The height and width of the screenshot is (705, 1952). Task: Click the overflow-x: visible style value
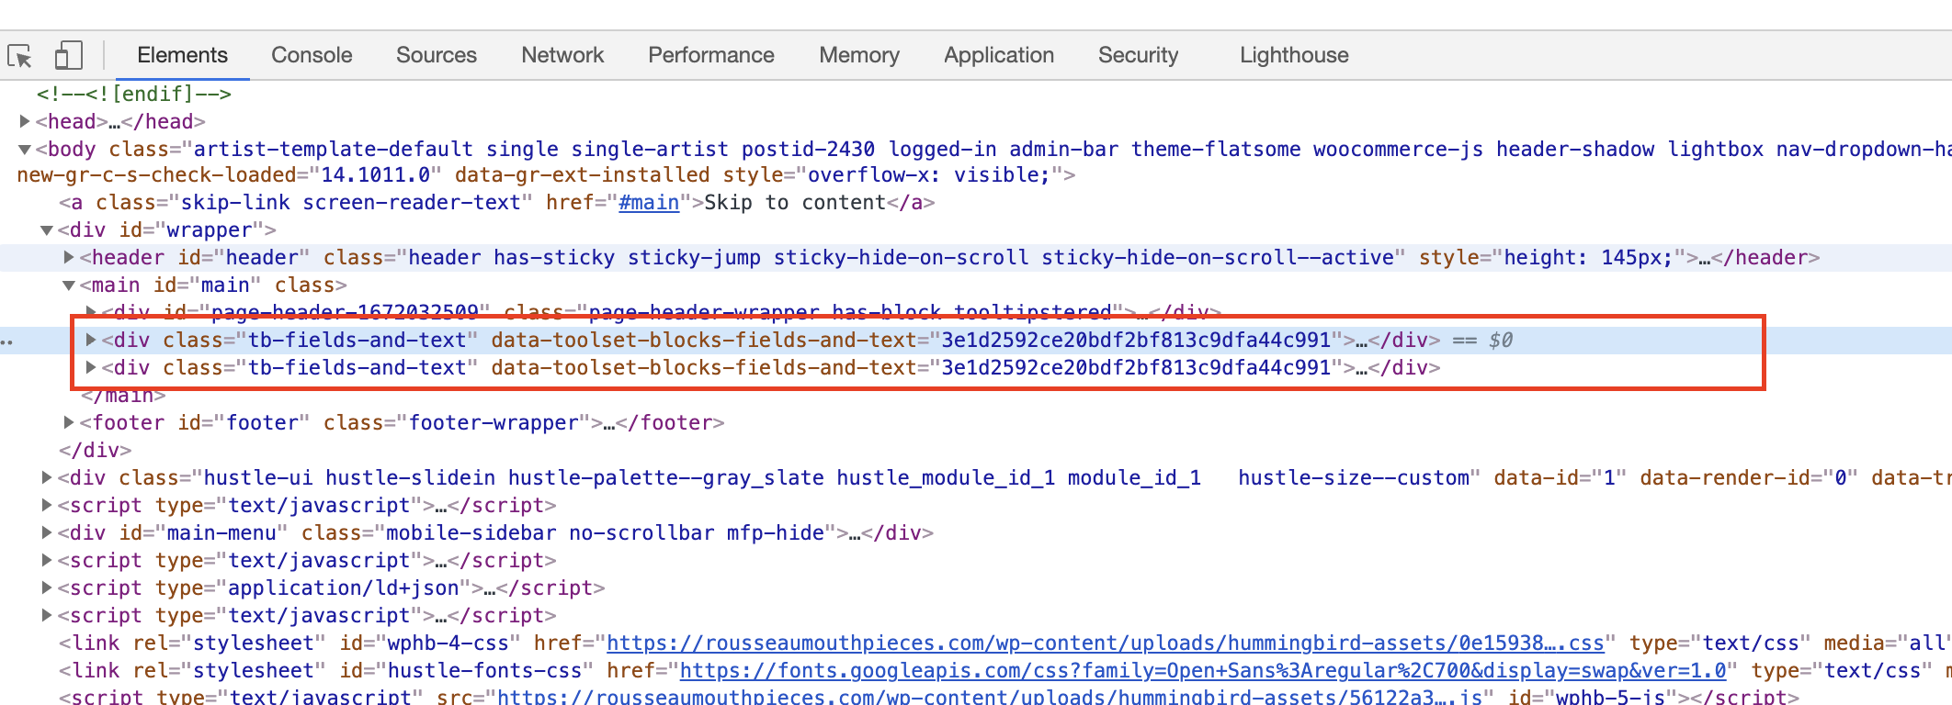click(928, 174)
